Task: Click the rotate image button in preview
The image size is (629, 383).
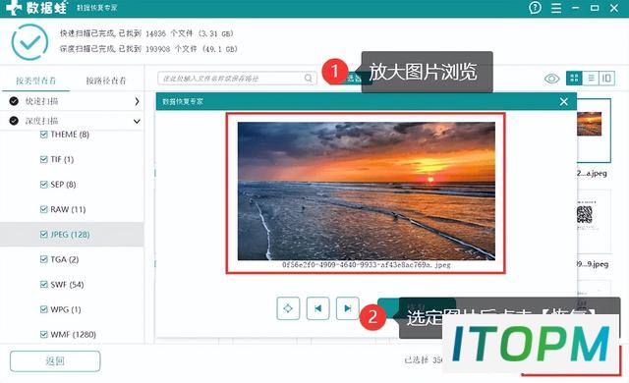Action: tap(288, 308)
